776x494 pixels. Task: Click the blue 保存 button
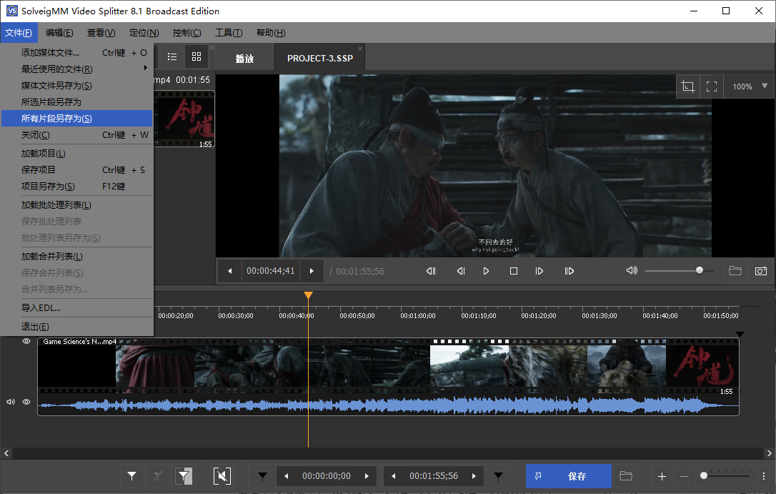coord(569,476)
